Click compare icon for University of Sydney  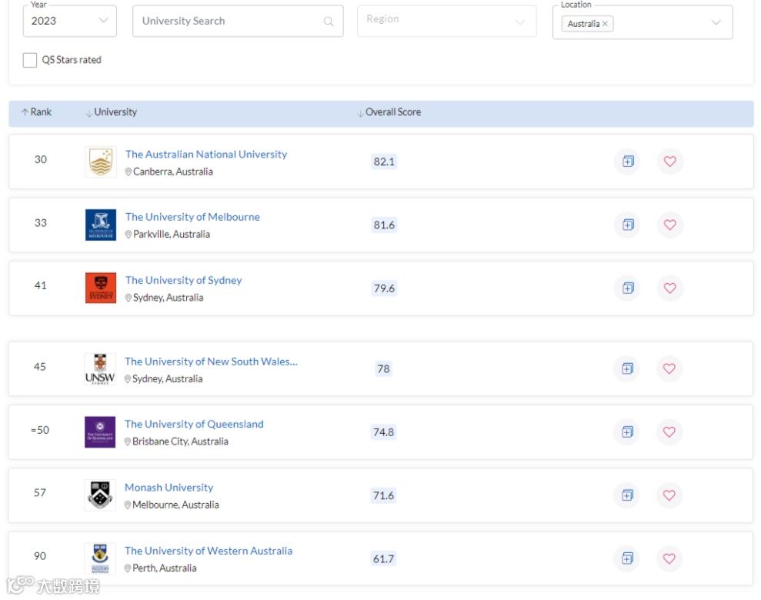(628, 288)
